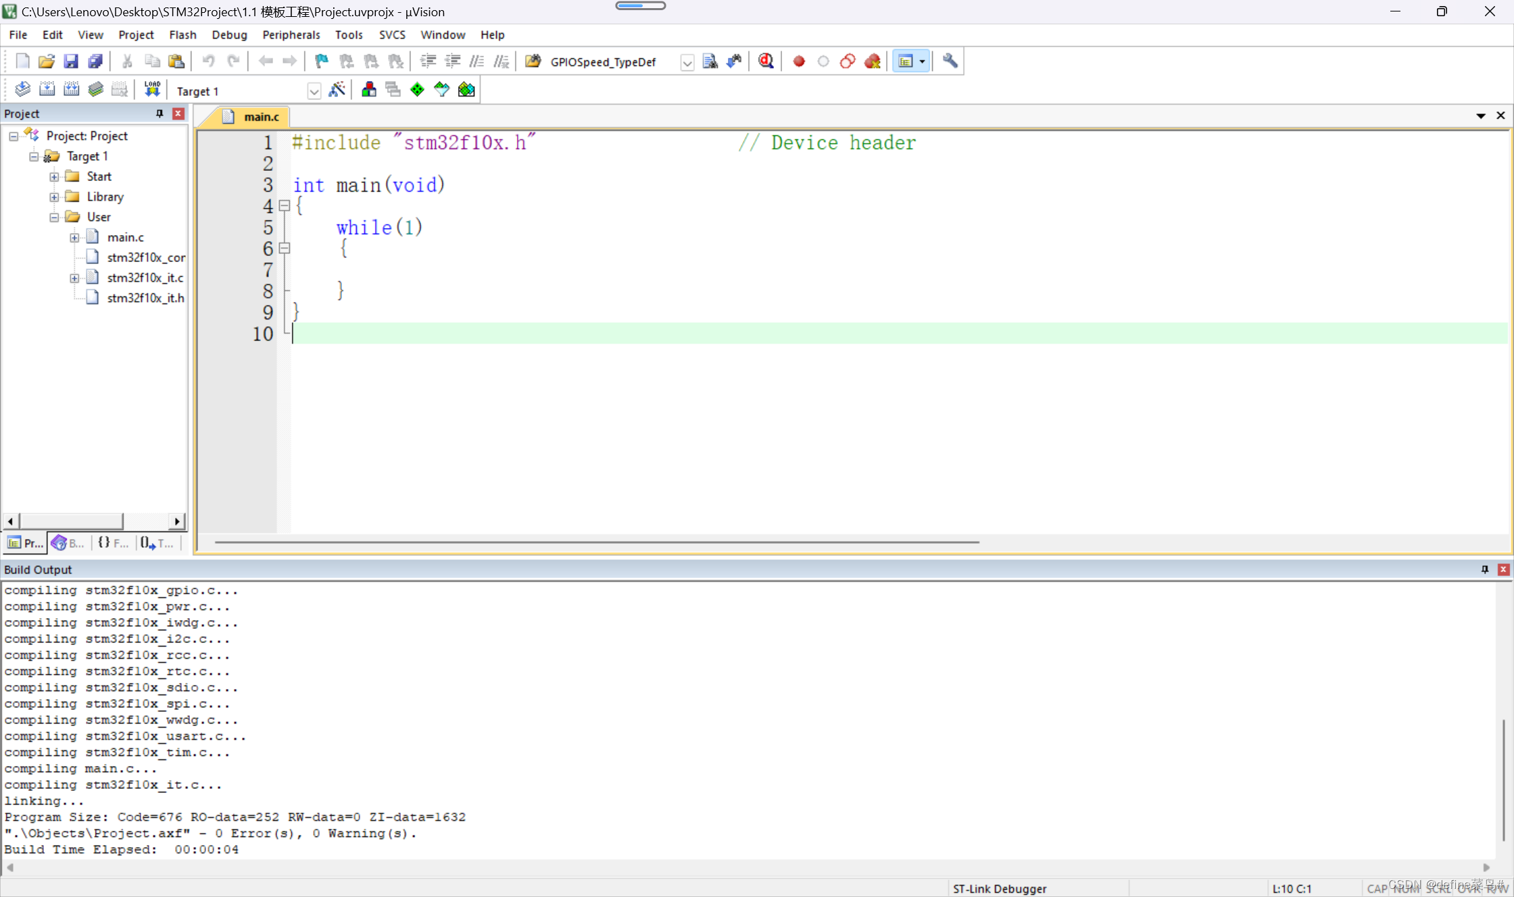Redo the last edit

pyautogui.click(x=233, y=61)
